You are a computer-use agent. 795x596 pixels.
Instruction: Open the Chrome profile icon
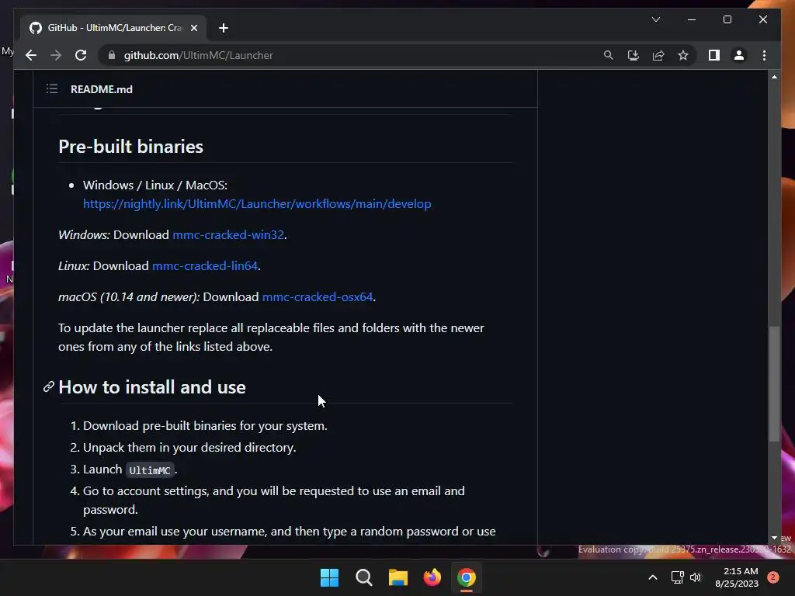[739, 55]
